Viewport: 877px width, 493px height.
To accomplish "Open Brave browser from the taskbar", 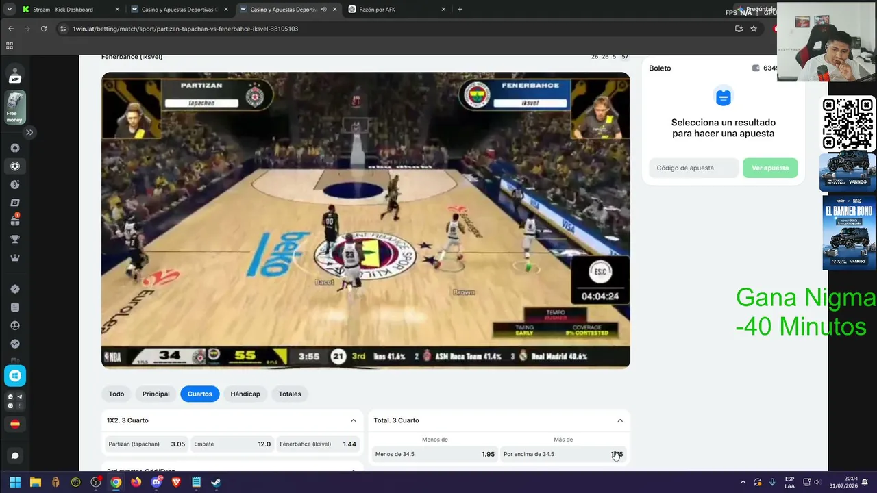I will point(176,482).
